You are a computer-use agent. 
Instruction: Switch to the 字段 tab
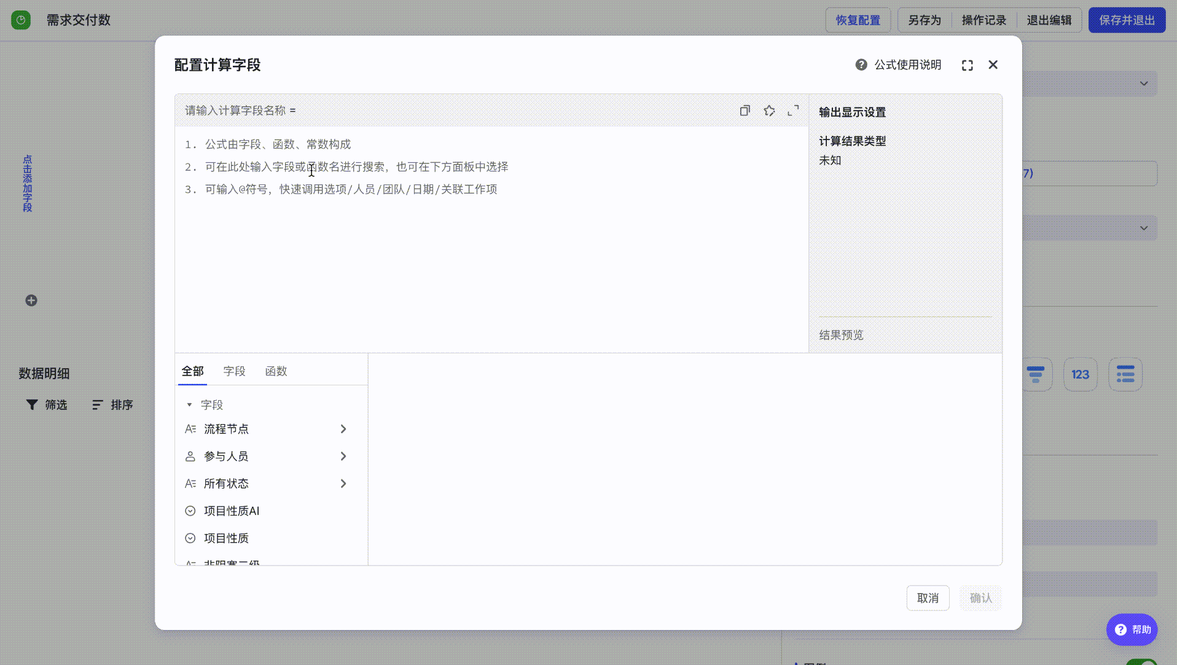(x=234, y=371)
